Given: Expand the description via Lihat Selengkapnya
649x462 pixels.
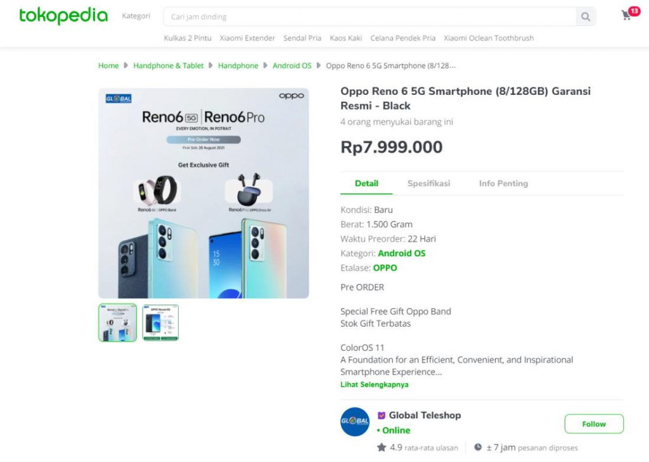Looking at the screenshot, I should click(374, 384).
